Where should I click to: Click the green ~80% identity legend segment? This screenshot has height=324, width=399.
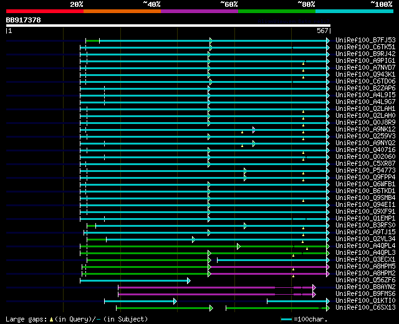coord(277,11)
